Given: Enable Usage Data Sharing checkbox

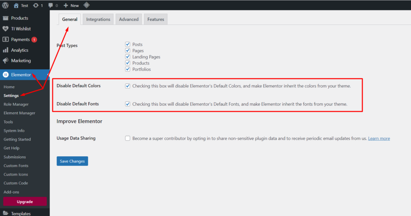Looking at the screenshot, I should point(128,138).
